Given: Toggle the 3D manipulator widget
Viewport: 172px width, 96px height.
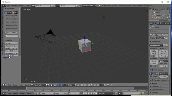Looking at the screenshot, I should (58, 85).
